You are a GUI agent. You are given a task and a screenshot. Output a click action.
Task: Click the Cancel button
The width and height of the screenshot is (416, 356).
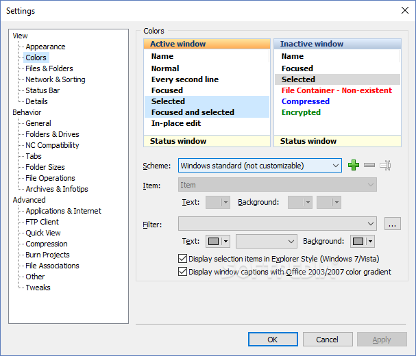328,340
